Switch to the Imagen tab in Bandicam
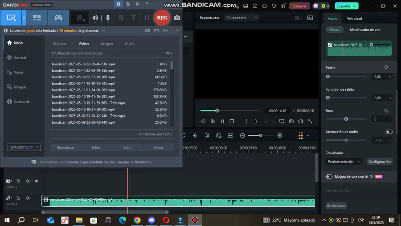 pos(107,44)
